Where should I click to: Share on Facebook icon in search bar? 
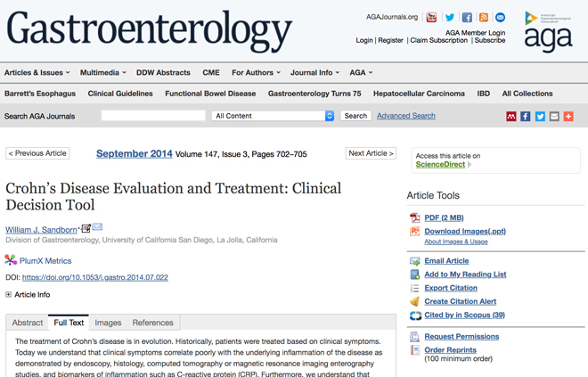coord(526,116)
